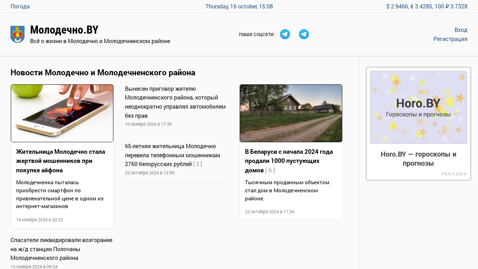The height and width of the screenshot is (269, 478).
Task: Click the 'Horo.BY — гороскопы и прогнозы' link
Action: [419, 159]
